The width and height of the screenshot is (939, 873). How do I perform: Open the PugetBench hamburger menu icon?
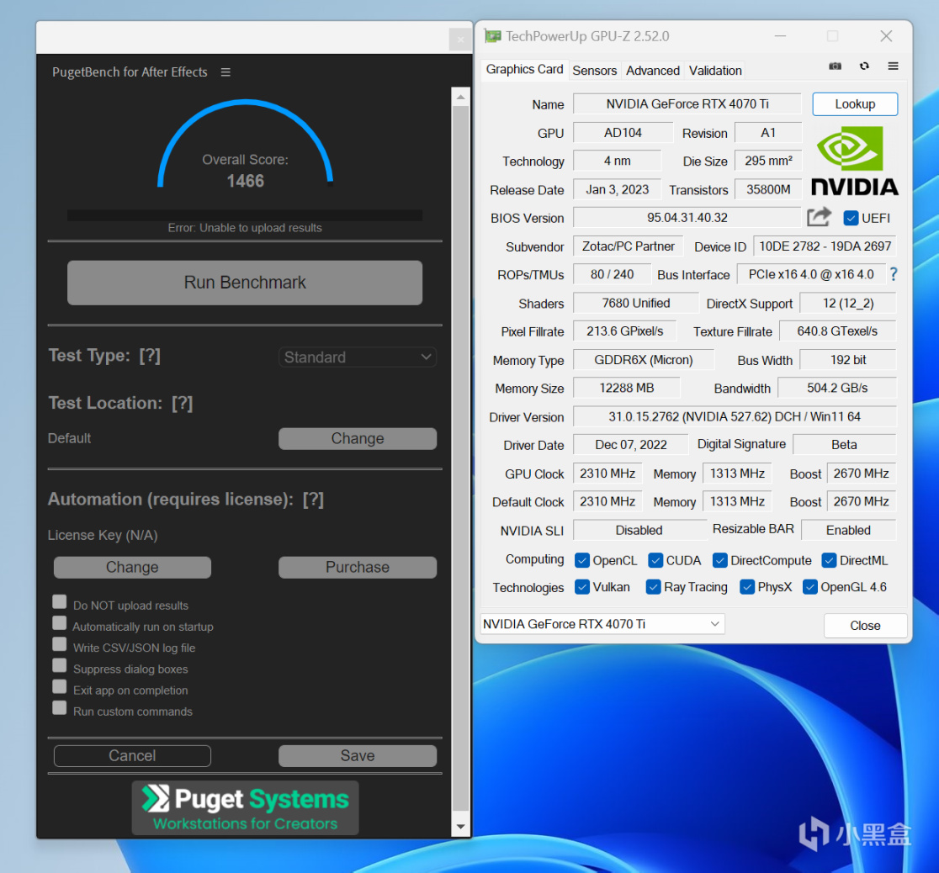pyautogui.click(x=225, y=72)
